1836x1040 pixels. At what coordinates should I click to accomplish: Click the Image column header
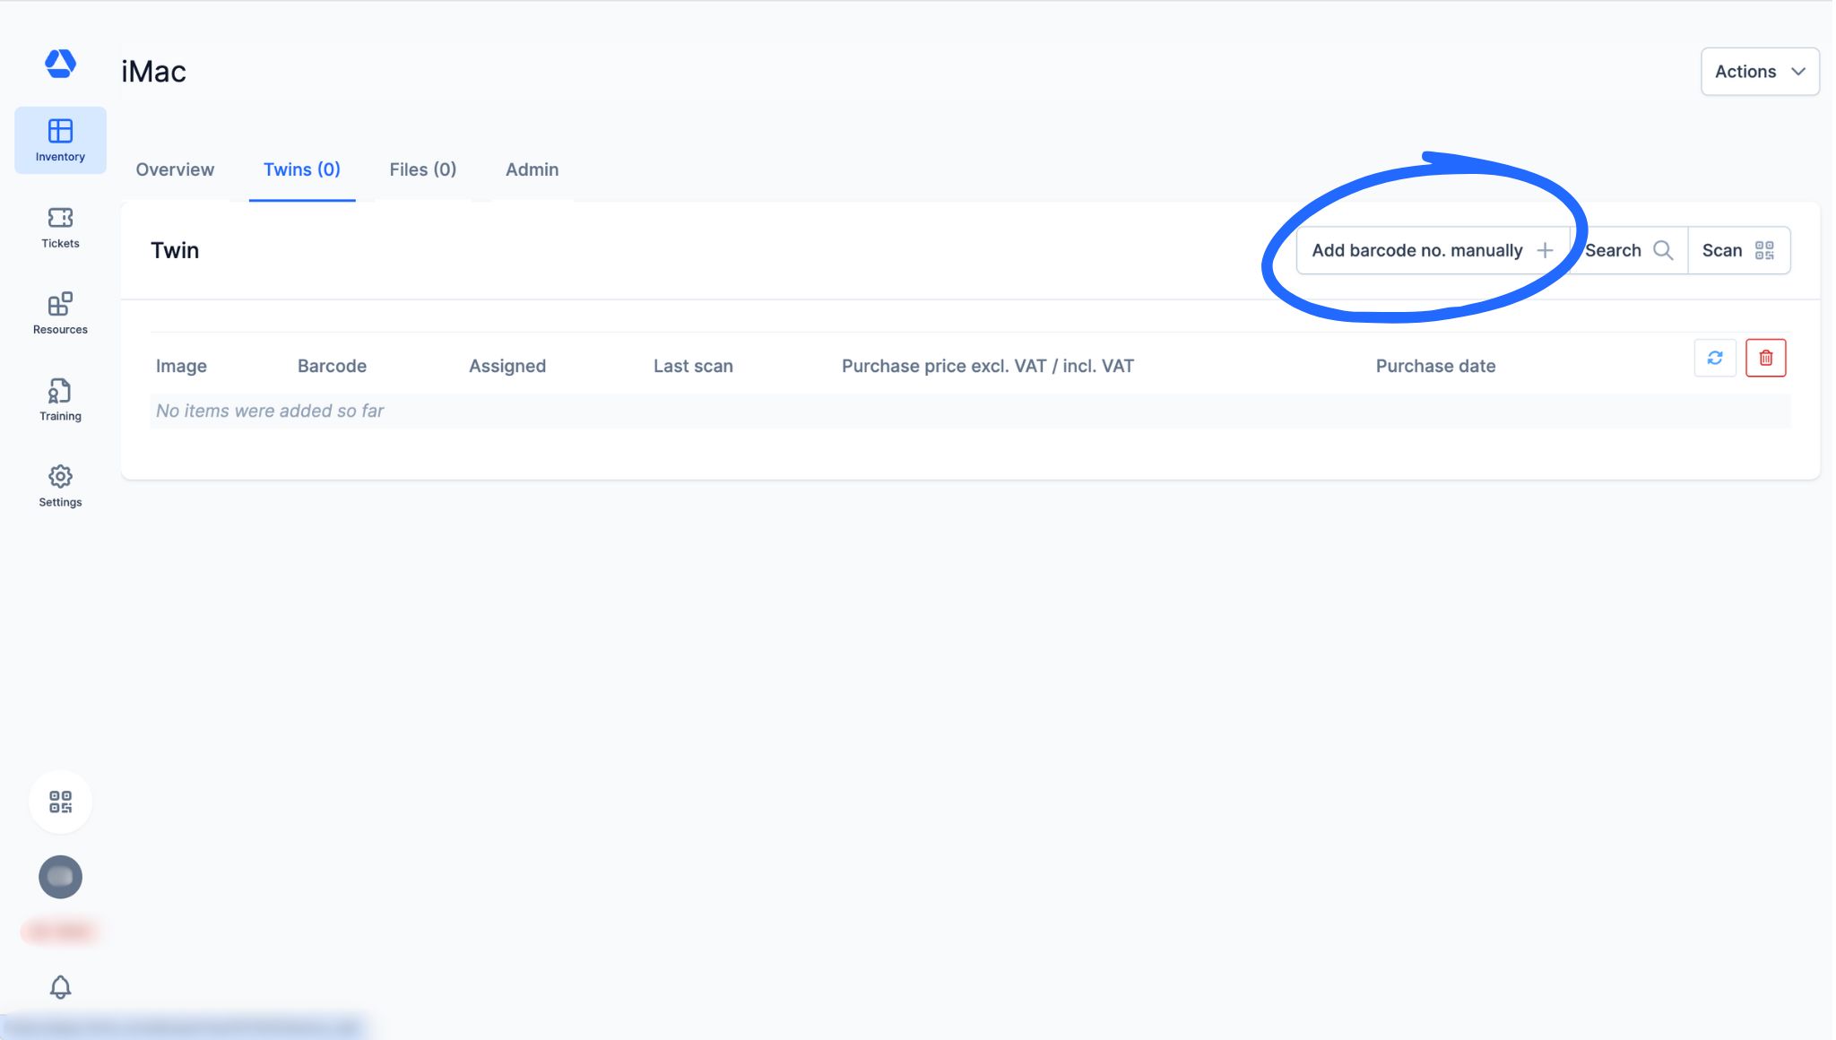(x=181, y=366)
